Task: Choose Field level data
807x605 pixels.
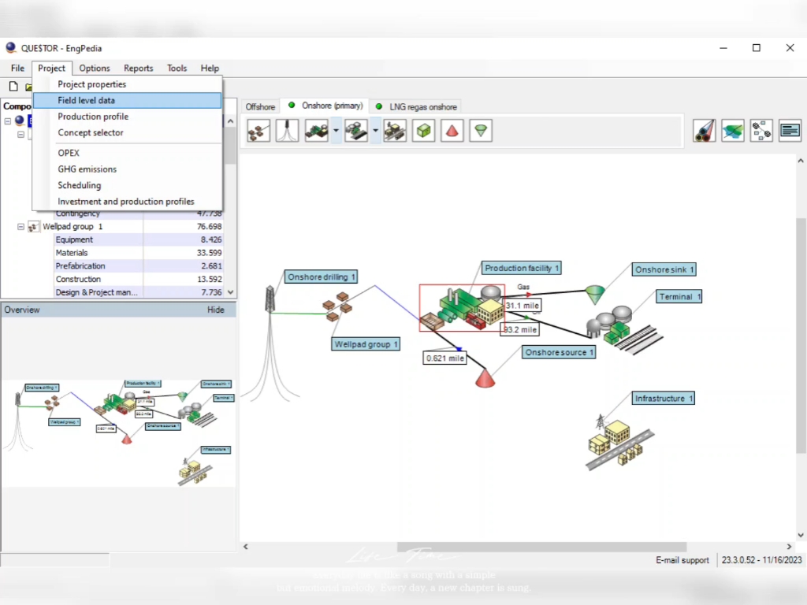Action: click(128, 100)
